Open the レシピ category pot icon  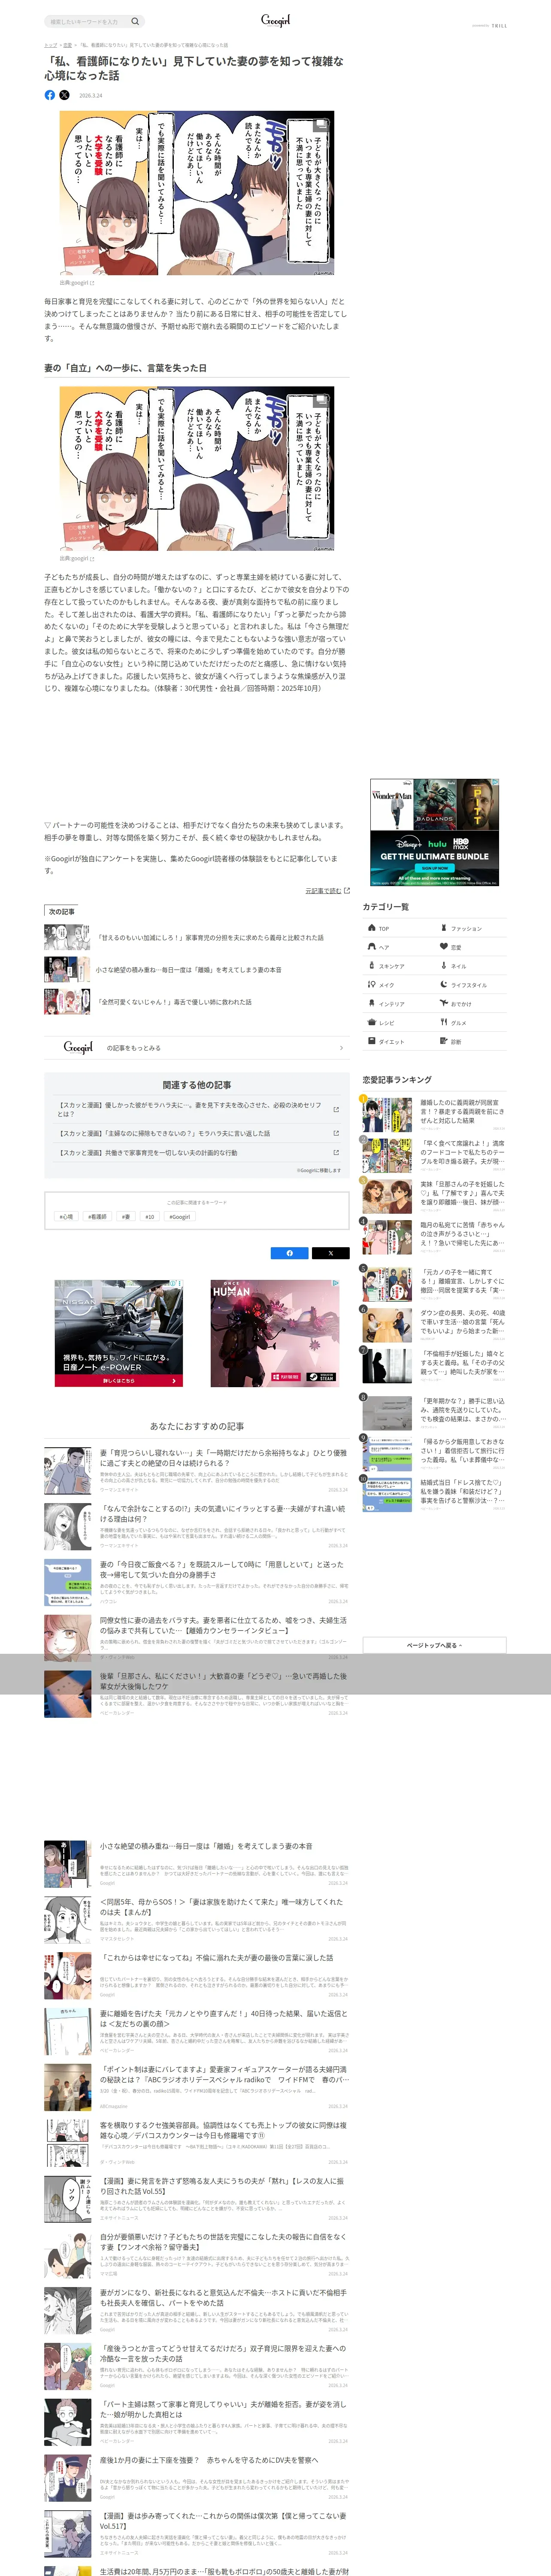[372, 1022]
